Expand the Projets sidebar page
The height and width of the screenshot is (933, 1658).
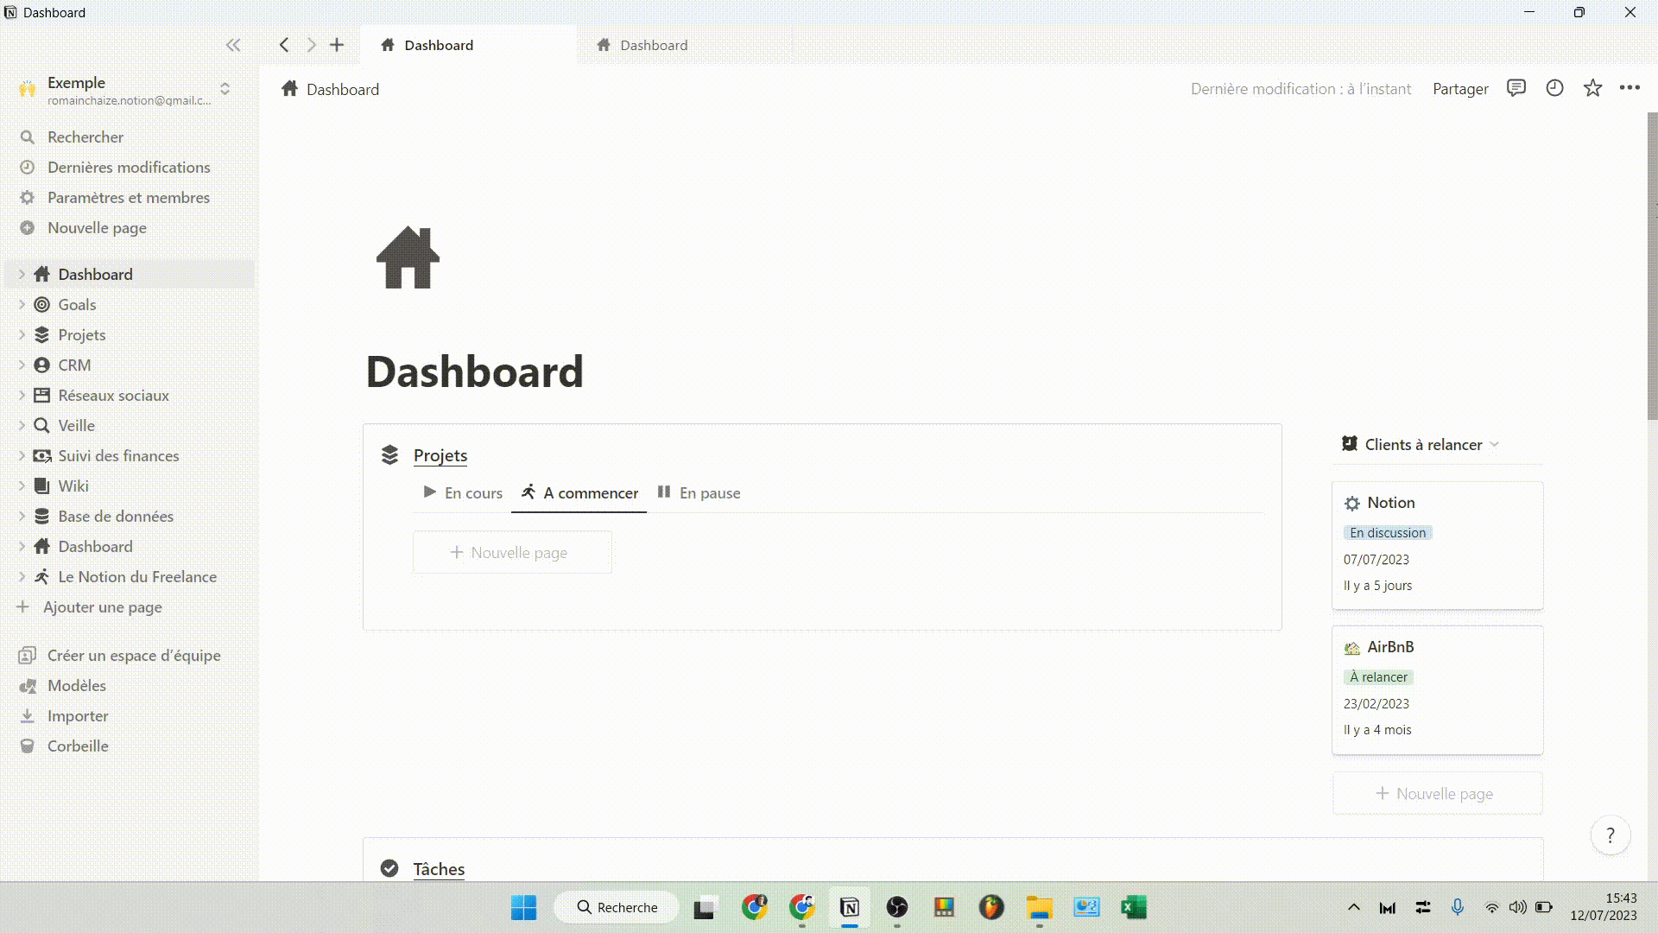coord(22,335)
